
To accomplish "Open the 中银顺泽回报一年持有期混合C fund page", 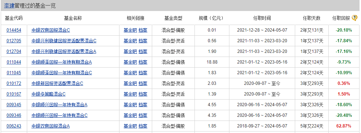I will coord(62,73).
